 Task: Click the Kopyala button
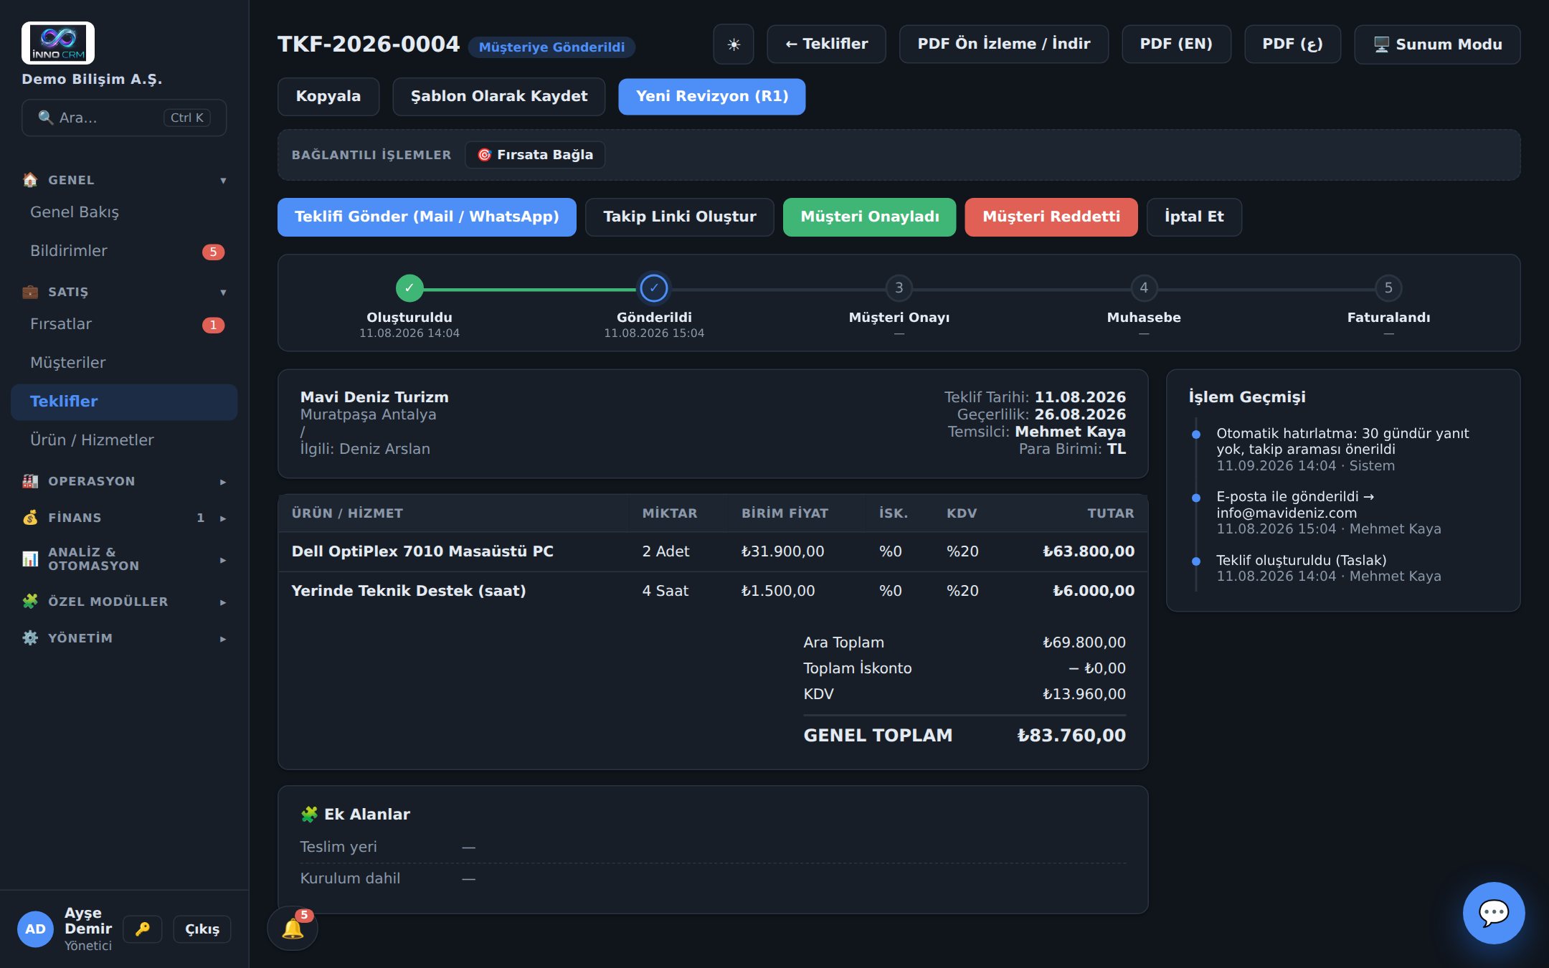point(328,97)
